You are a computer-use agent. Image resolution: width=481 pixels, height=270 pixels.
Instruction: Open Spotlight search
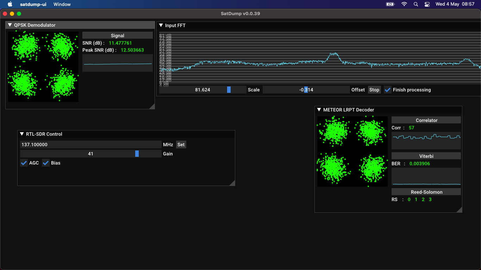[x=416, y=4]
